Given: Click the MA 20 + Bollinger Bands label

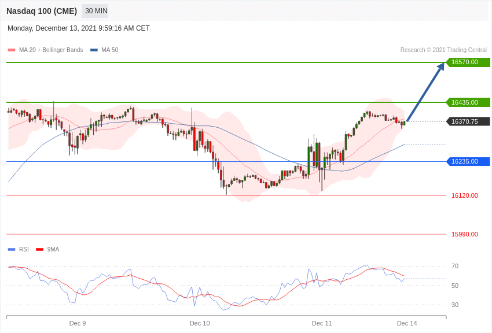Looking at the screenshot, I should point(51,50).
